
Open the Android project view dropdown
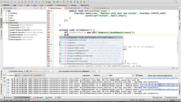point(10,8)
